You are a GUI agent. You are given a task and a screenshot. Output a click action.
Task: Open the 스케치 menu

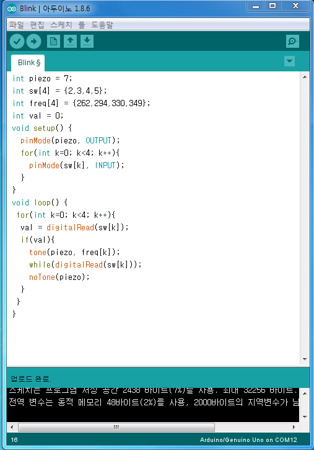point(61,25)
